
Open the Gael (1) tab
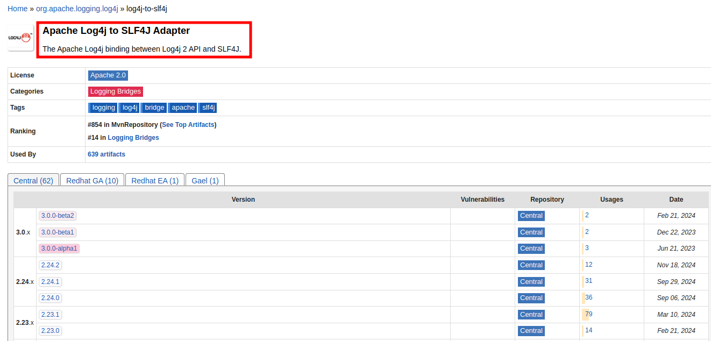205,181
